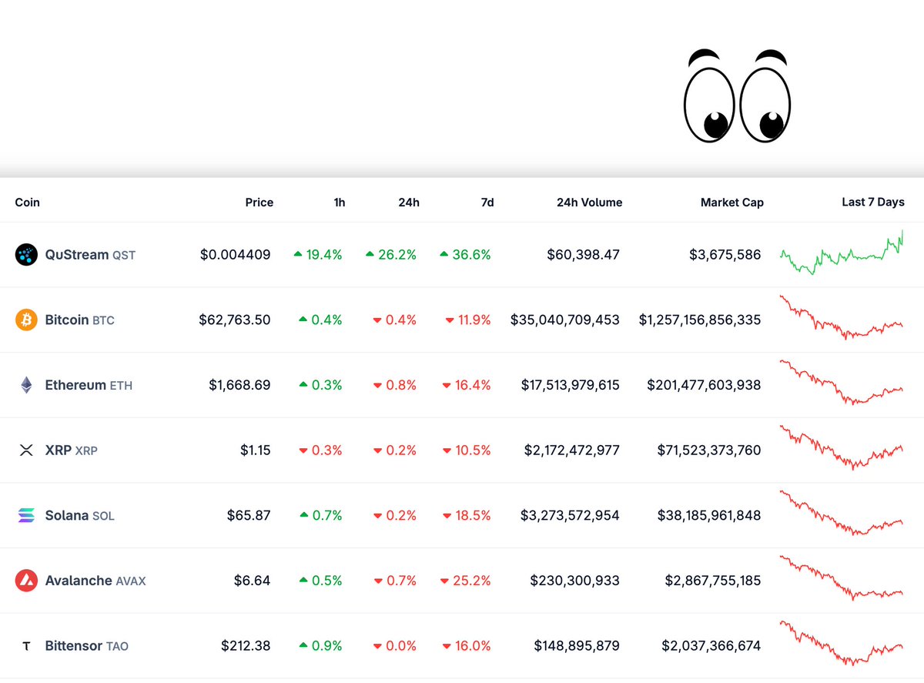Click Solana's 18.5% seven-day drop
The width and height of the screenshot is (924, 683).
tap(467, 515)
